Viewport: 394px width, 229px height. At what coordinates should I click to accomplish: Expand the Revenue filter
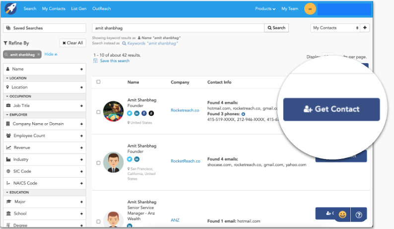pos(45,148)
